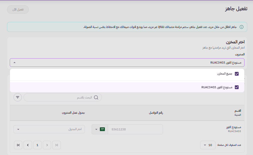The height and width of the screenshot is (155, 253).
Task: Open the filter icon next to the search box
Action: (18, 97)
